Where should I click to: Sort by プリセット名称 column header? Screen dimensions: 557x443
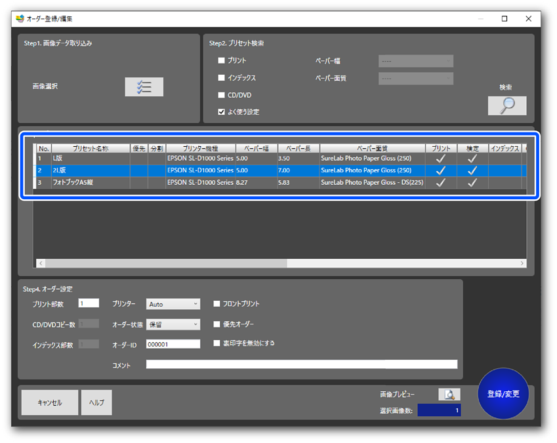click(x=91, y=149)
